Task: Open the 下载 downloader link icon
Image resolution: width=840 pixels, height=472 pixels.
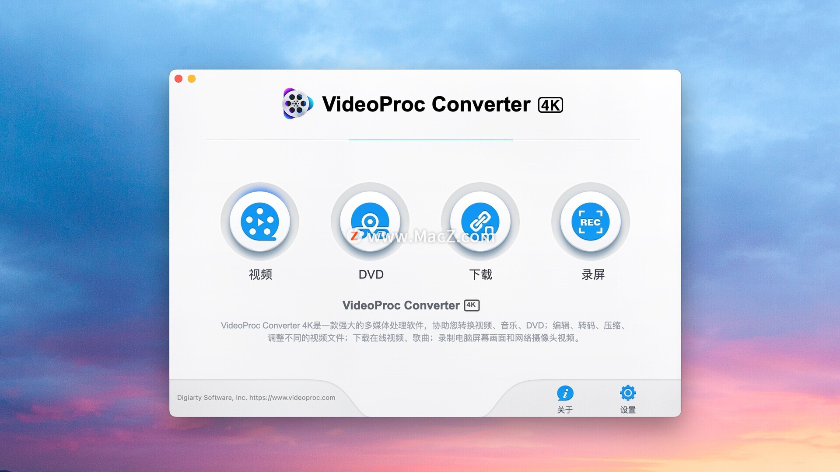Action: click(480, 222)
